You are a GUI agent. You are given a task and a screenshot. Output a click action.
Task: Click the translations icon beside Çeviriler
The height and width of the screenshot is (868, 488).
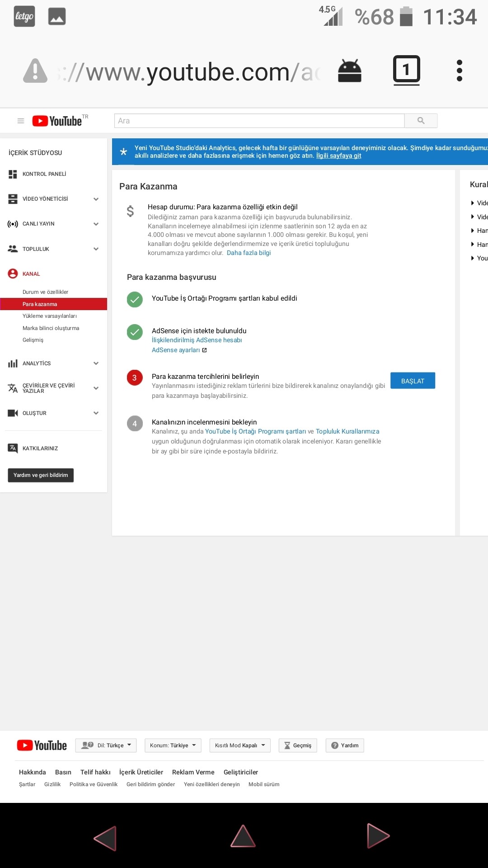click(x=13, y=388)
